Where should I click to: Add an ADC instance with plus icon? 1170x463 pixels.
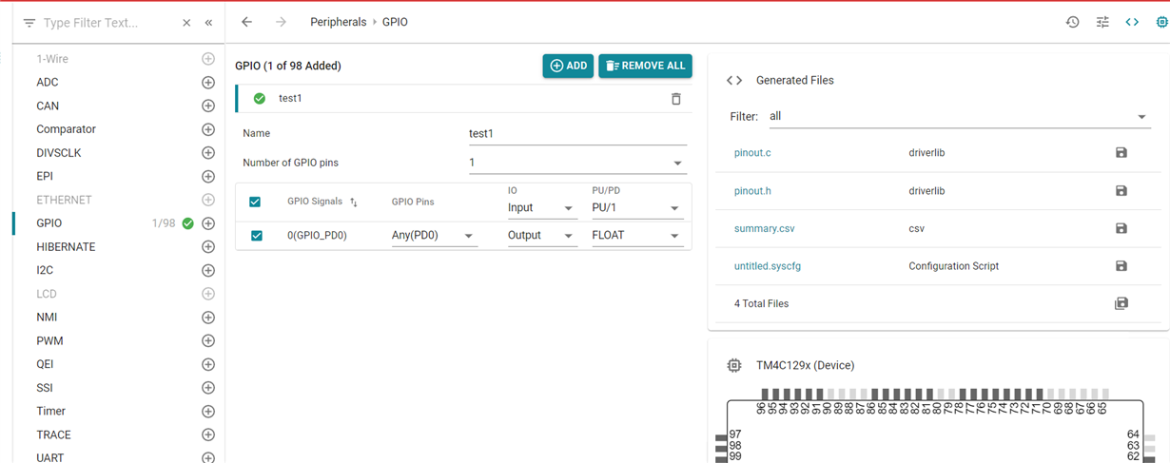(x=208, y=83)
